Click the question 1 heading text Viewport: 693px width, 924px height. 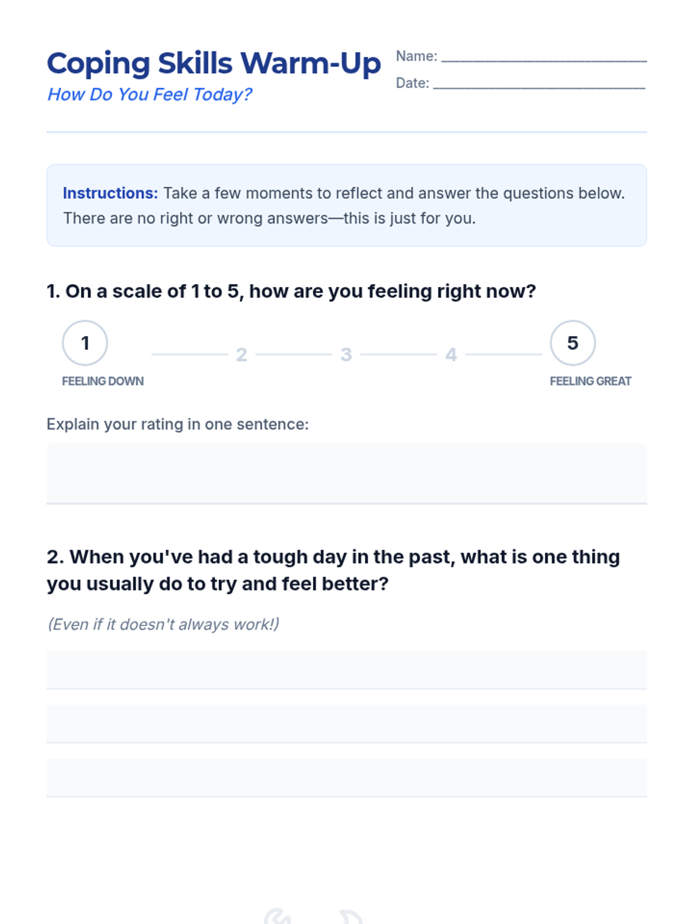[x=291, y=291]
